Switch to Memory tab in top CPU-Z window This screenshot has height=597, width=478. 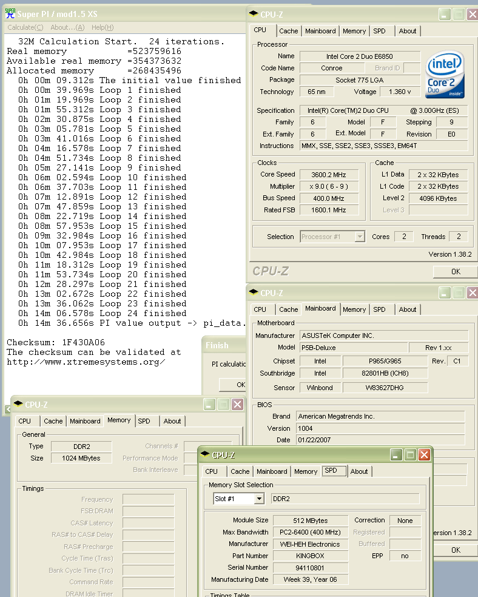[x=354, y=31]
